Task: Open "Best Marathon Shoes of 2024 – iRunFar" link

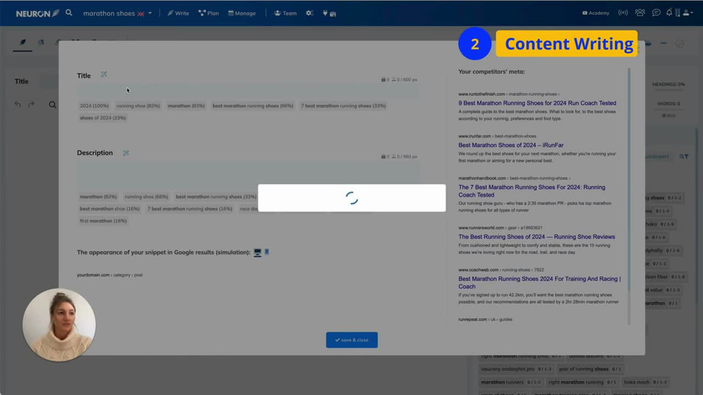Action: point(511,145)
